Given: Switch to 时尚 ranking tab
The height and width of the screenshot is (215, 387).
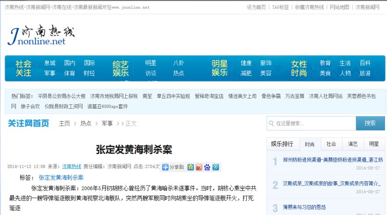Looking at the screenshot, I should [310, 144].
